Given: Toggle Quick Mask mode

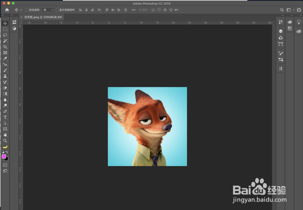Looking at the screenshot, I should click(5, 165).
